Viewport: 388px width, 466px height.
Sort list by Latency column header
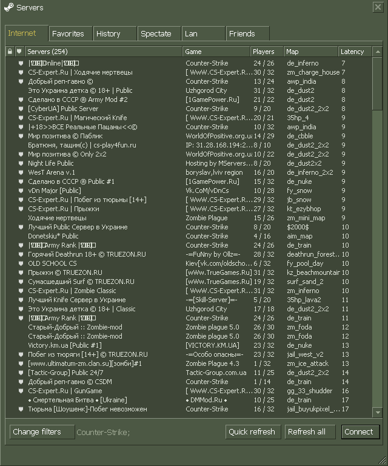pyautogui.click(x=355, y=52)
